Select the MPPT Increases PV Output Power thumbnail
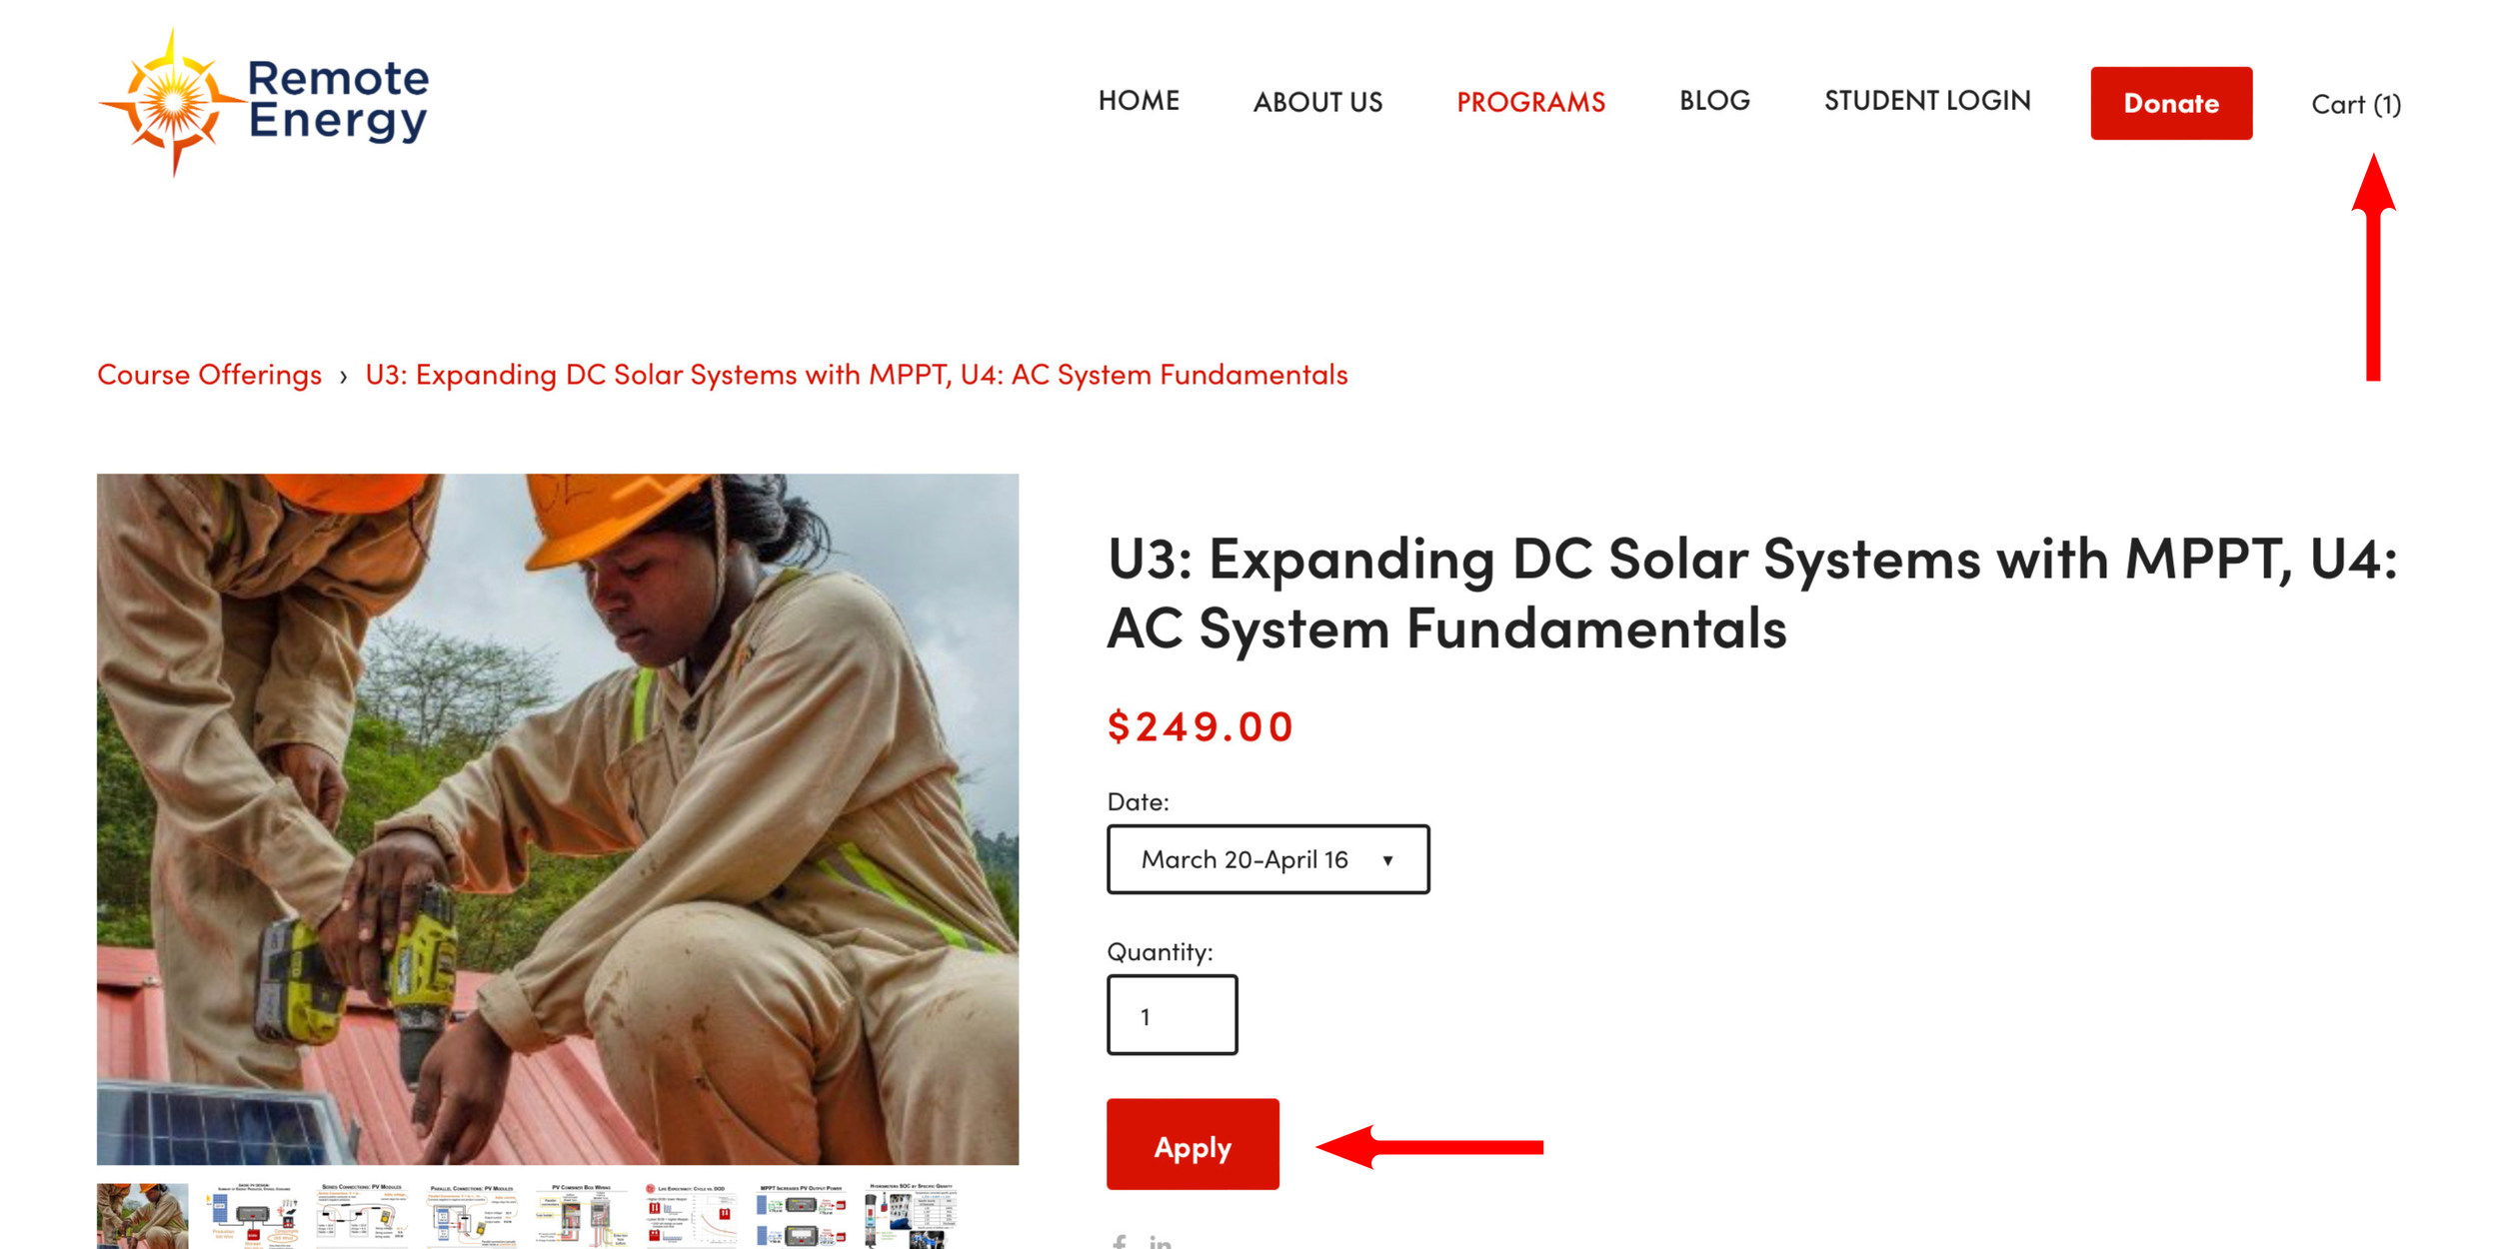This screenshot has height=1249, width=2499. 800,1216
